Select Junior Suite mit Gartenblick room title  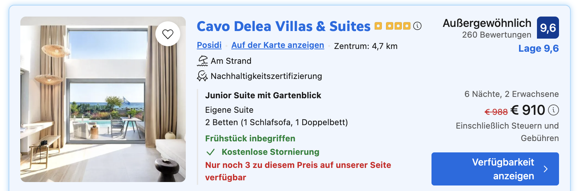tap(263, 95)
